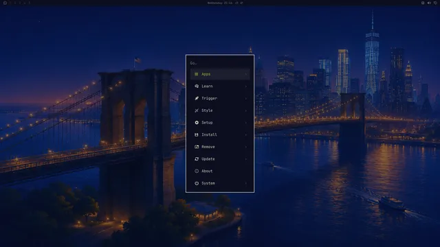This screenshot has height=247, width=440.
Task: Select the "About" label text
Action: coord(207,171)
